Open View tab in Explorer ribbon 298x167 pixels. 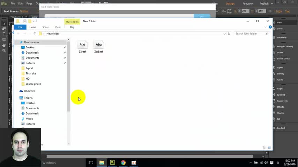coord(58,27)
